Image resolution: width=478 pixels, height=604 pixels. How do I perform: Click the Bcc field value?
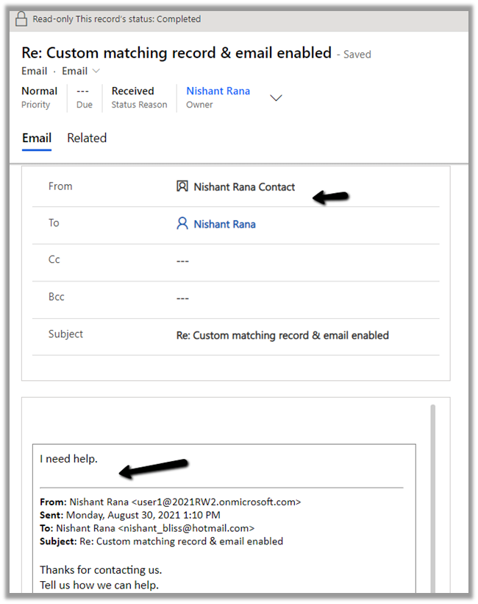click(x=183, y=298)
